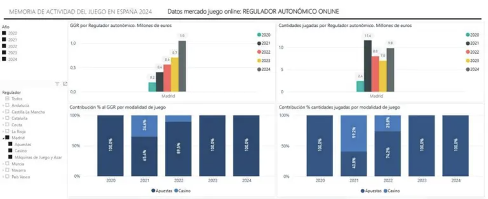Expand the Cataluña regulator node
Viewport: 488px width, 199px height.
[3, 118]
